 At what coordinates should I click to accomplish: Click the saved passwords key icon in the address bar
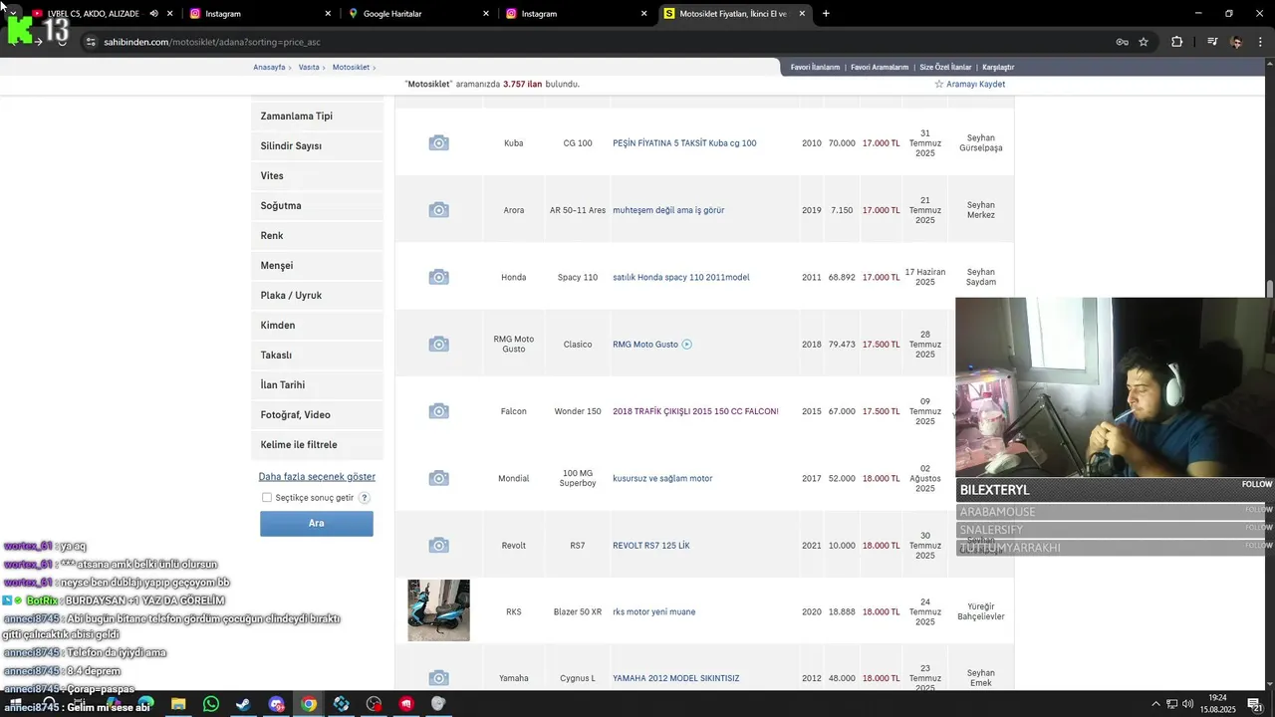1123,42
